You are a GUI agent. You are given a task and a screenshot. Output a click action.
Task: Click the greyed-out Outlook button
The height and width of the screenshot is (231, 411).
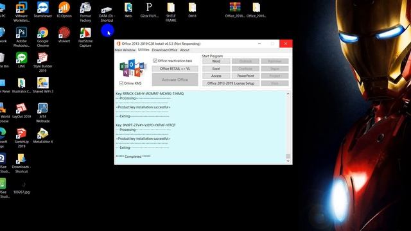click(x=245, y=62)
